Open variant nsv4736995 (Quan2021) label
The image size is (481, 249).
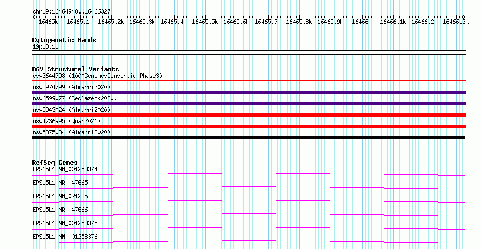(x=66, y=122)
